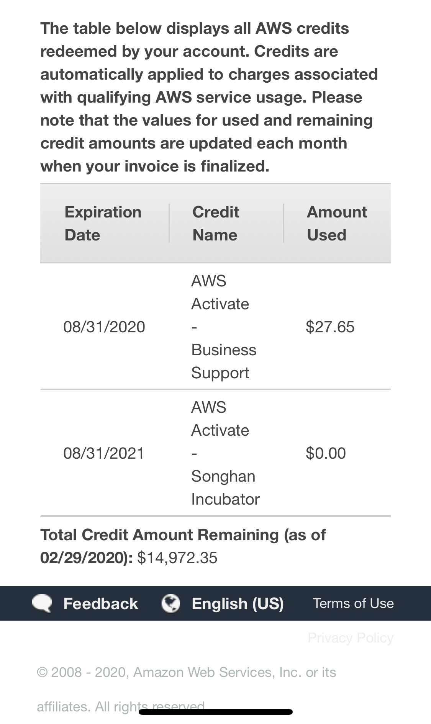Image resolution: width=431 pixels, height=724 pixels.
Task: Tap the home indicator bar
Action: coord(216,712)
